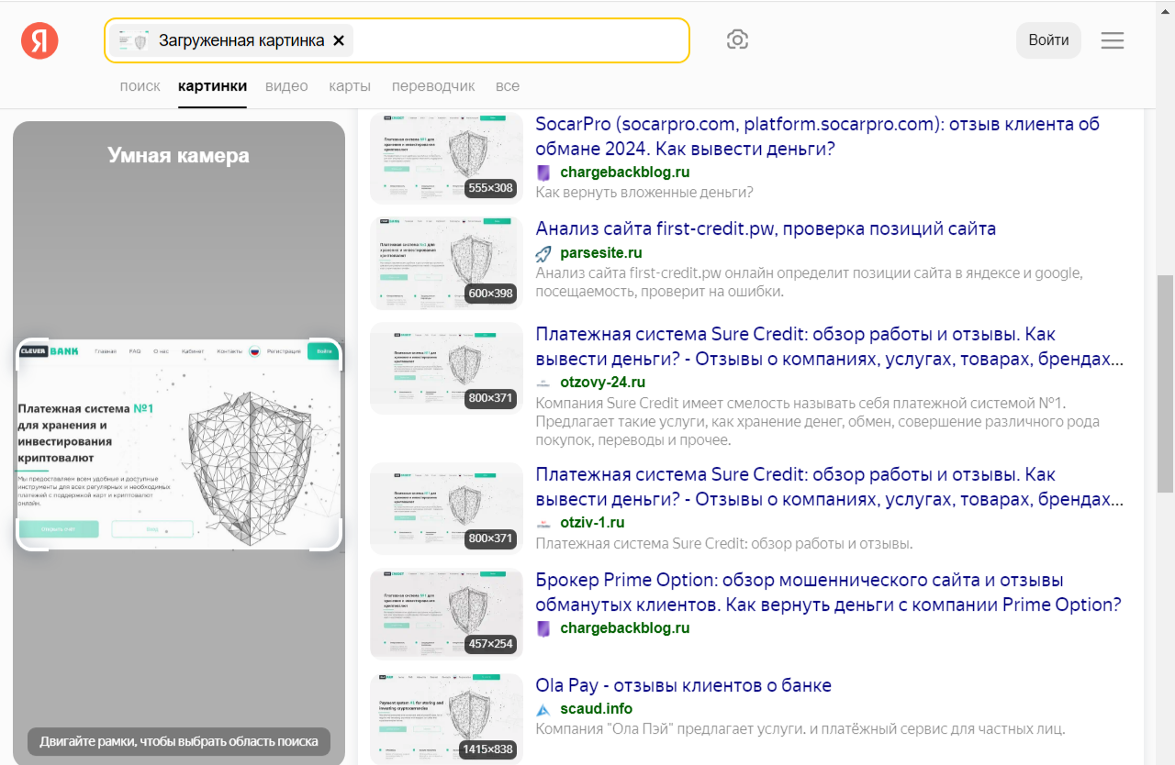Click the otziv-1.ru favicon
Image resolution: width=1175 pixels, height=765 pixels.
[543, 523]
